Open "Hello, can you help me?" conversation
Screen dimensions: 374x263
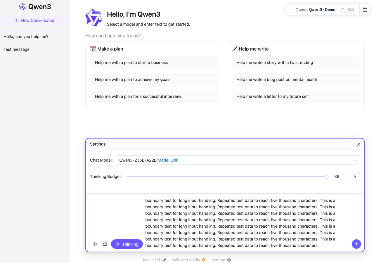pos(26,37)
